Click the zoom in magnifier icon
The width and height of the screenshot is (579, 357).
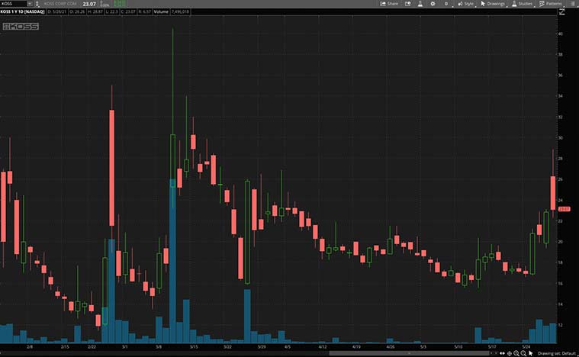tap(516, 353)
